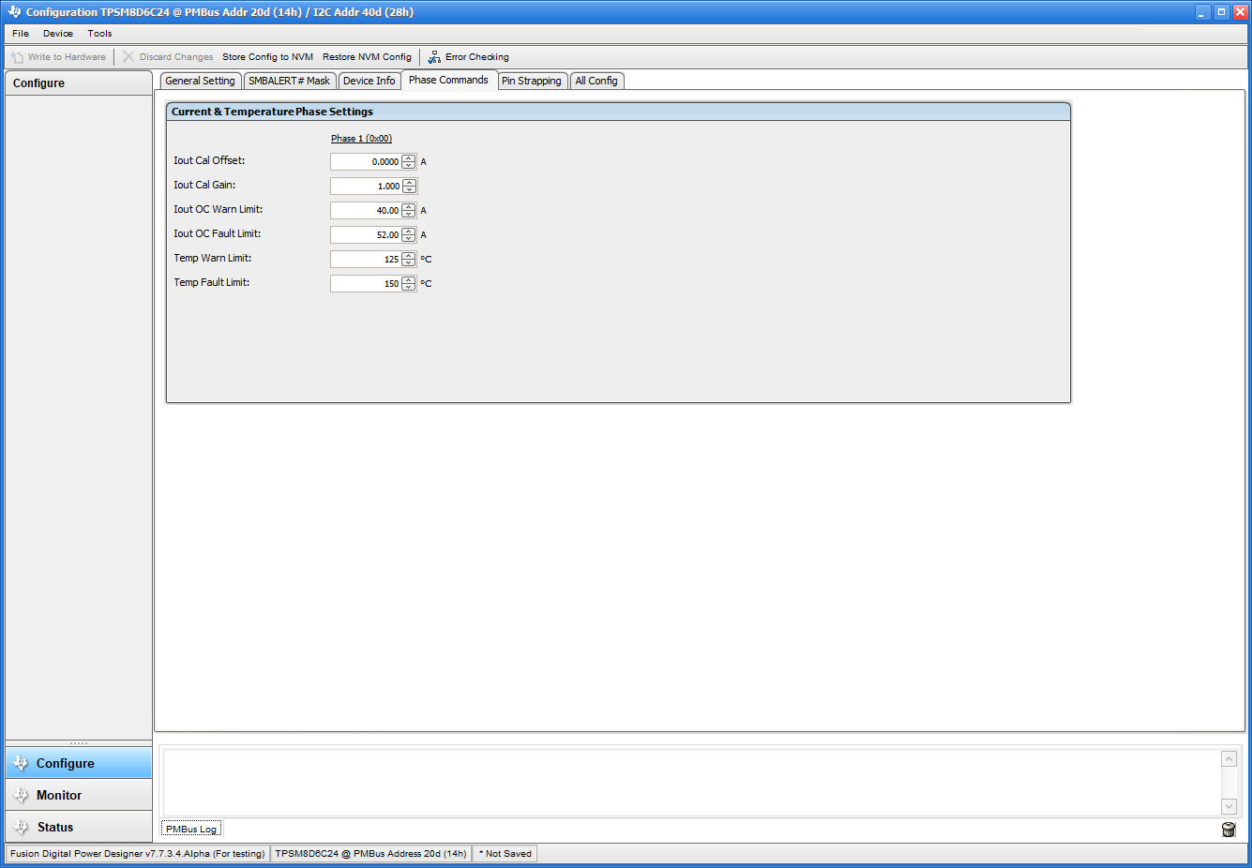Screen dimensions: 1252x868
Task: Open the Tools menu
Action: [99, 33]
